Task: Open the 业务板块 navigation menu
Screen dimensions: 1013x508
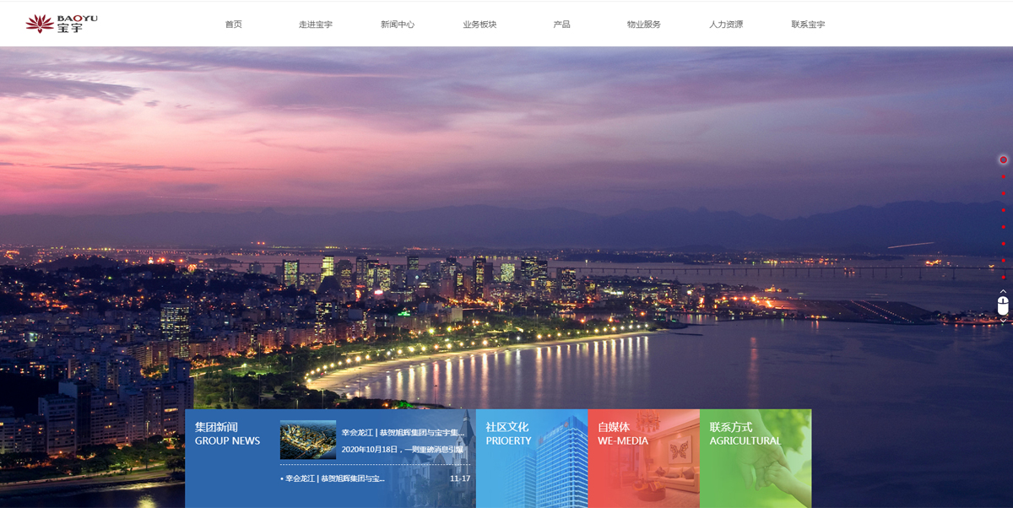Action: point(479,24)
